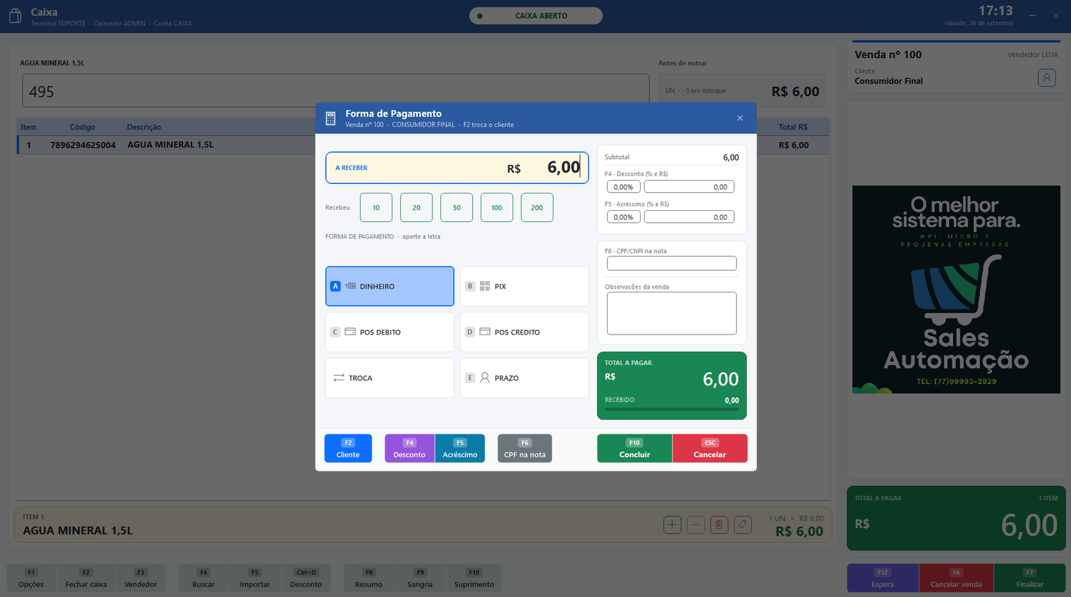Click the 10 quick-amount received button
The width and height of the screenshot is (1071, 597).
click(376, 207)
